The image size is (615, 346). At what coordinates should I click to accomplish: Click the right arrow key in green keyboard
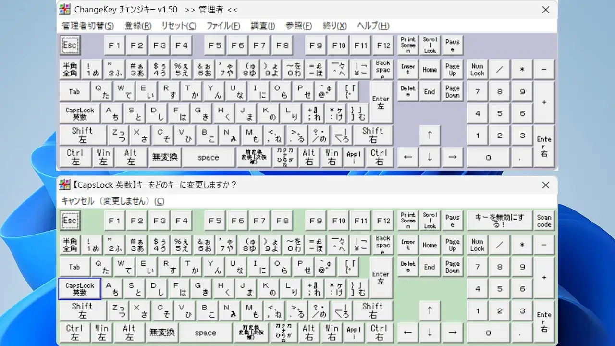point(452,333)
